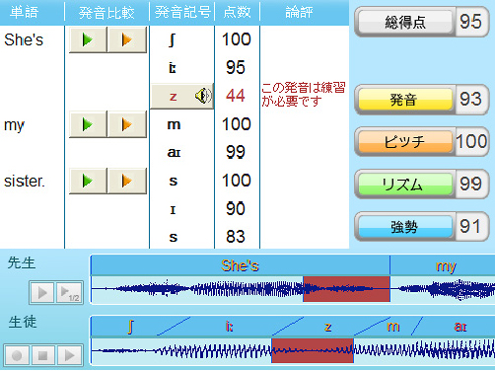495x371 pixels.
Task: Play the teacher audio at 1/2 speed
Action: click(69, 292)
